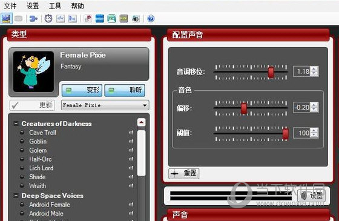This screenshot has height=221, width=339.
Task: Collapse the Deep Space Voices group
Action: pyautogui.click(x=16, y=196)
